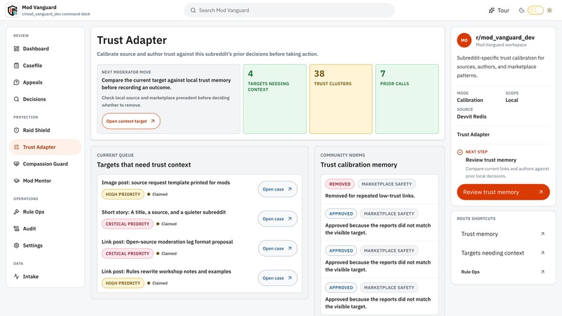Open Rule Ops route shortcut
562x316 pixels.
[503, 272]
